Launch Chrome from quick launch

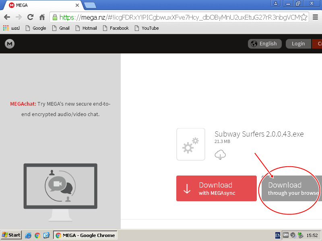click(x=37, y=235)
